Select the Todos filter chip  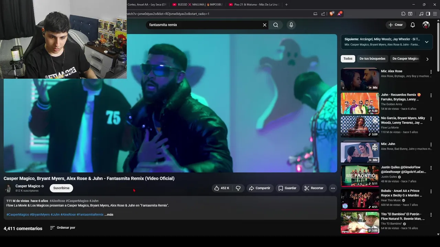(x=348, y=59)
